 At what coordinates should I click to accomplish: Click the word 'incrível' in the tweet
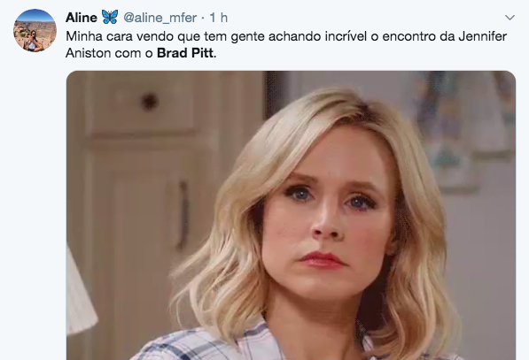[x=346, y=36]
